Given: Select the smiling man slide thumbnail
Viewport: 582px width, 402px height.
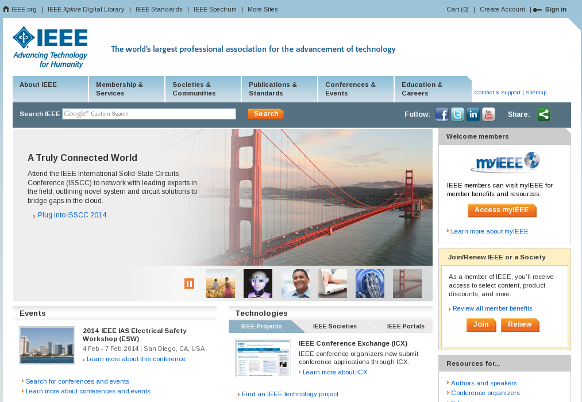Looking at the screenshot, I should 295,284.
